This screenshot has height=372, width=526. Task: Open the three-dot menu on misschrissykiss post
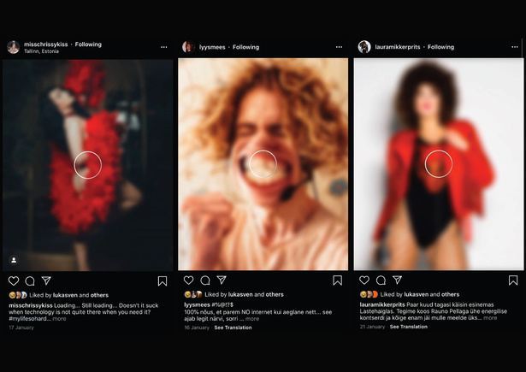click(x=164, y=47)
